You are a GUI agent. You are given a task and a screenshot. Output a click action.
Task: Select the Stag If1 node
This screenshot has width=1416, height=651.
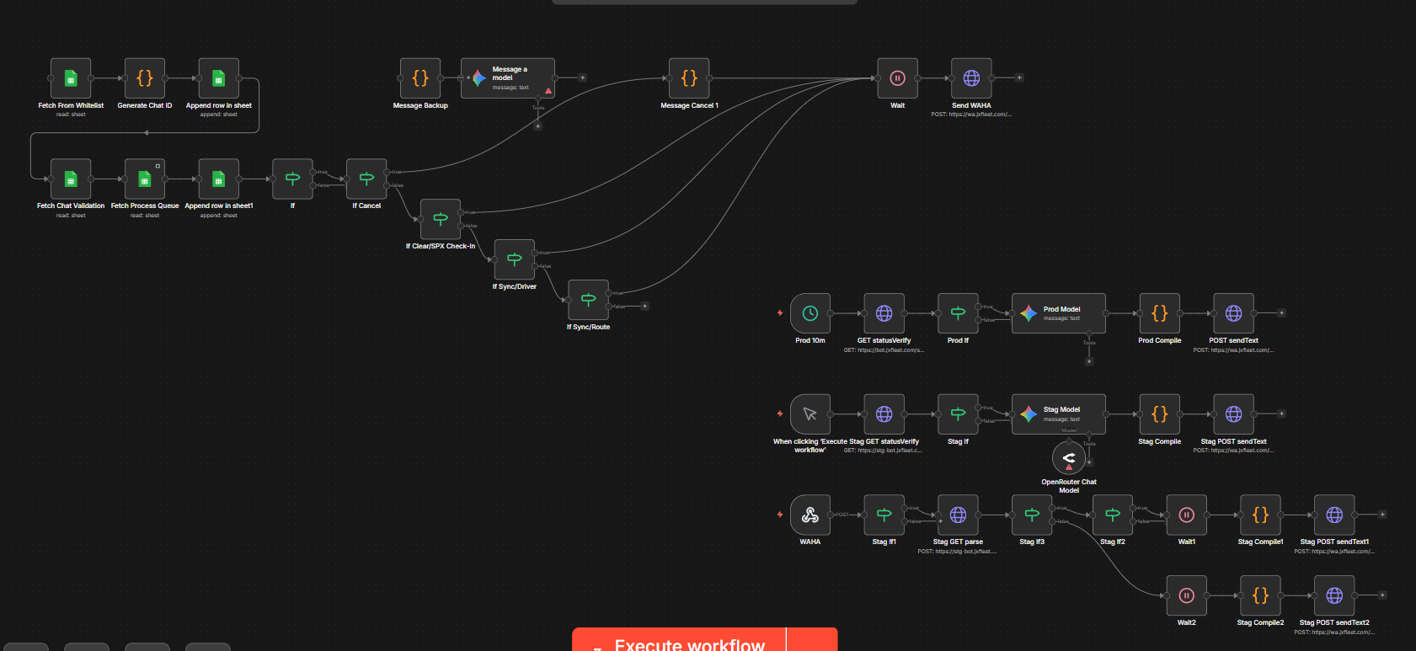point(884,515)
